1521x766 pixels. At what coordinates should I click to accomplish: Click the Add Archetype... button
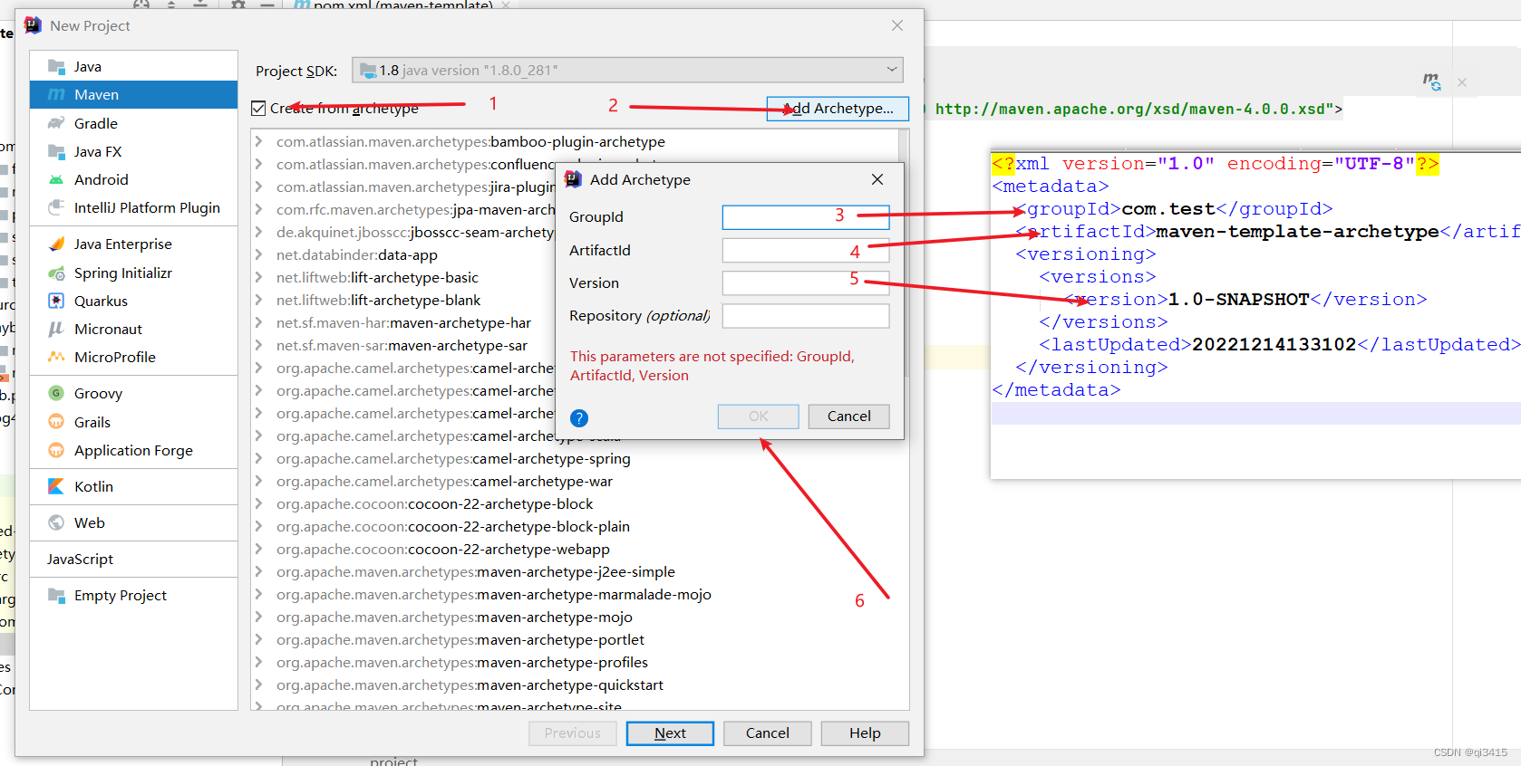pyautogui.click(x=838, y=108)
